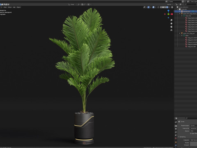Toggle proportional editing icon

(89, 5)
